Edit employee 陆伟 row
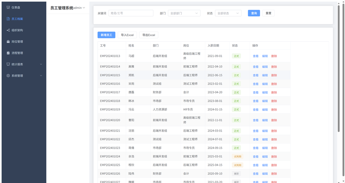The image size is (345, 183). pyautogui.click(x=265, y=174)
